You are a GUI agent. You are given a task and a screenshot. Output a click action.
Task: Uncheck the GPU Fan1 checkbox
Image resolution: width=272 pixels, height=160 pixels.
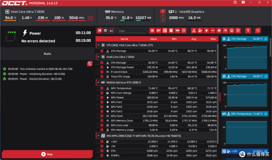[102, 102]
